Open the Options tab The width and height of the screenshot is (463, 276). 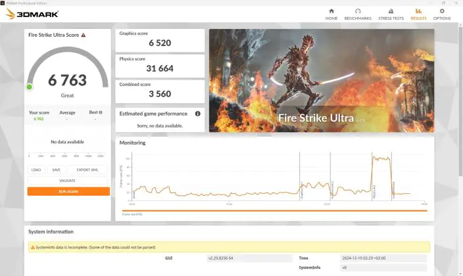[x=442, y=14]
